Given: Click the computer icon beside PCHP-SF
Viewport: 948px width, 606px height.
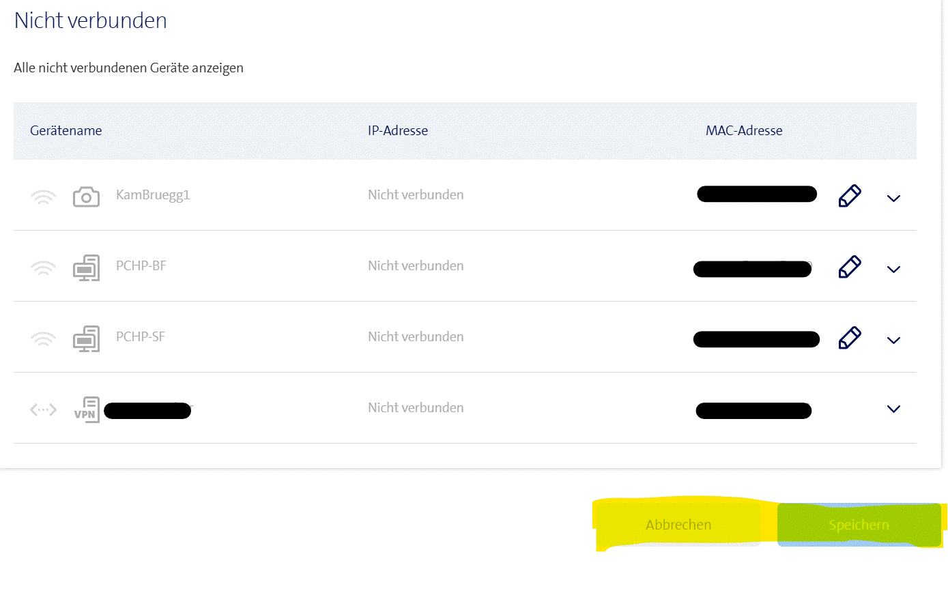Looking at the screenshot, I should [86, 338].
